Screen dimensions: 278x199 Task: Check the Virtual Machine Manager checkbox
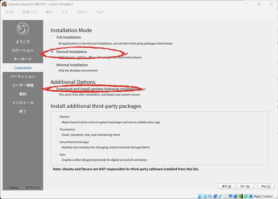(55, 142)
